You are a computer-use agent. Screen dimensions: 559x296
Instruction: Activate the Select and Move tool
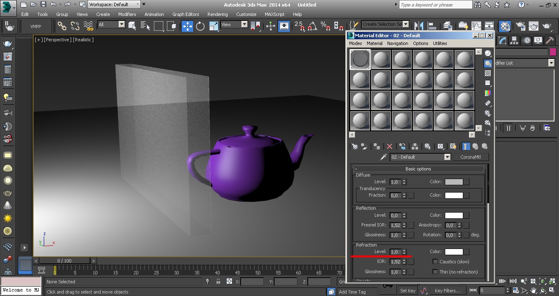[187, 26]
